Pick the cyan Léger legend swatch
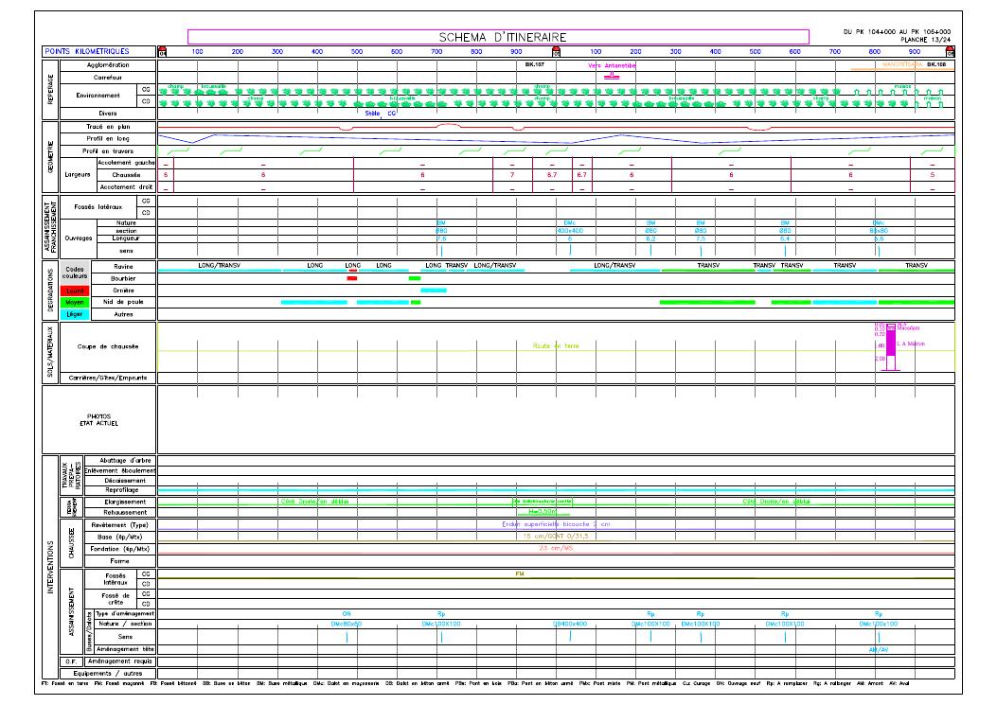This screenshot has width=997, height=705. tap(75, 313)
